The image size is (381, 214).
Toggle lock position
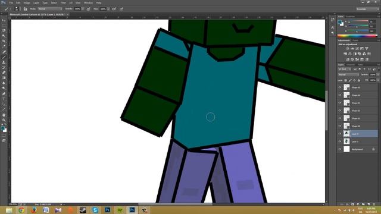(354, 80)
